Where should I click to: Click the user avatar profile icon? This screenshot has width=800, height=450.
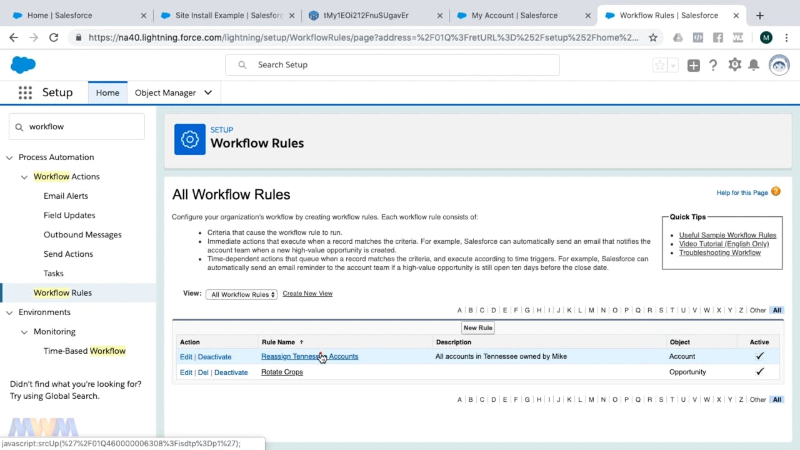click(779, 65)
